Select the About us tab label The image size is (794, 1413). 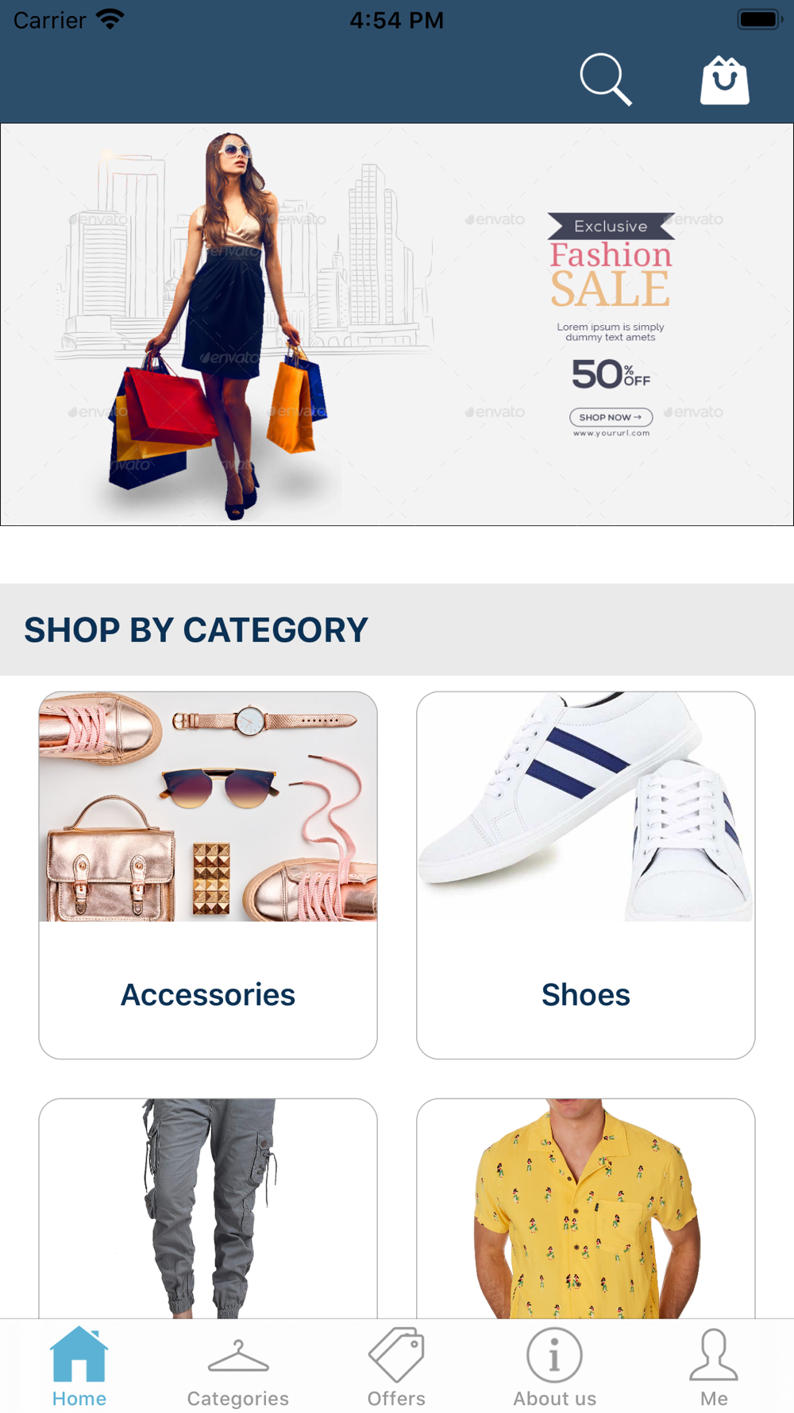coord(554,1398)
